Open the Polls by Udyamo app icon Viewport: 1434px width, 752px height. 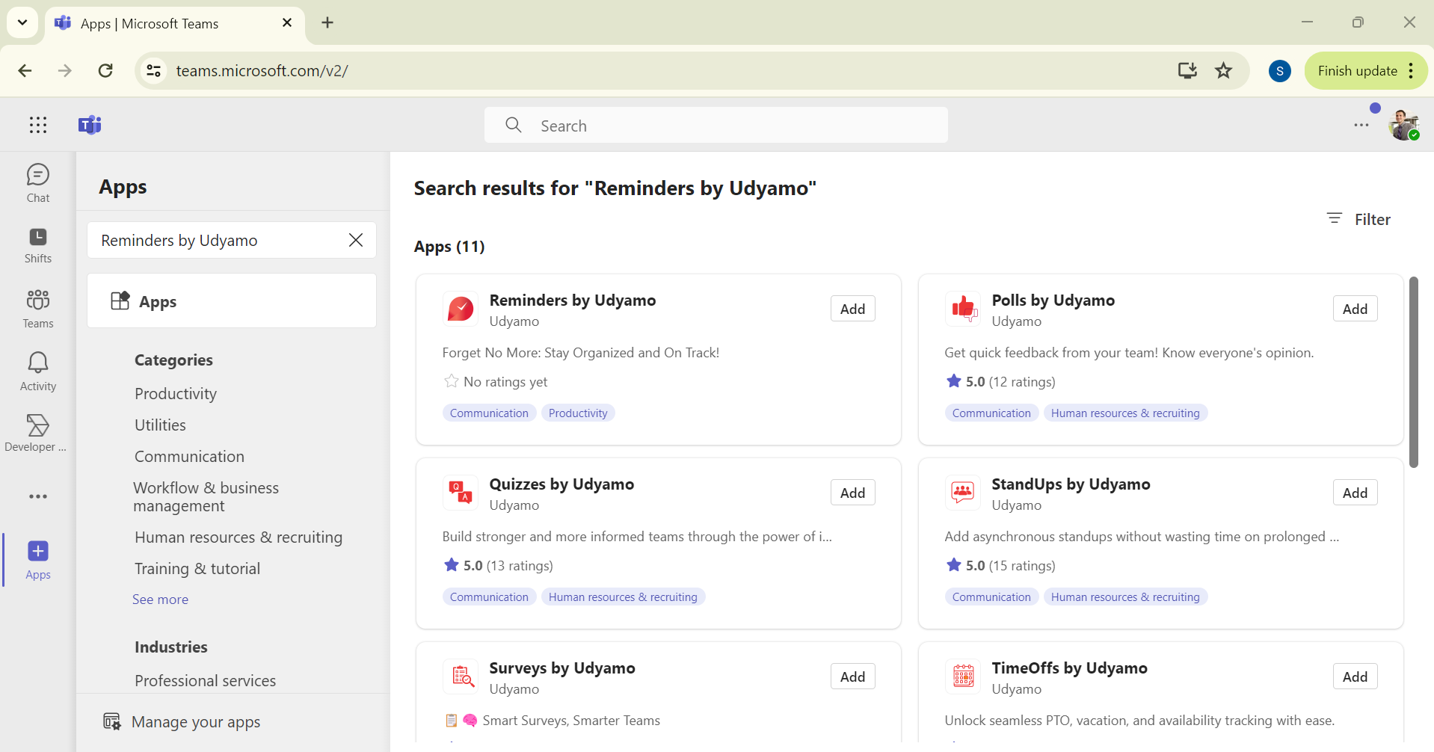963,309
